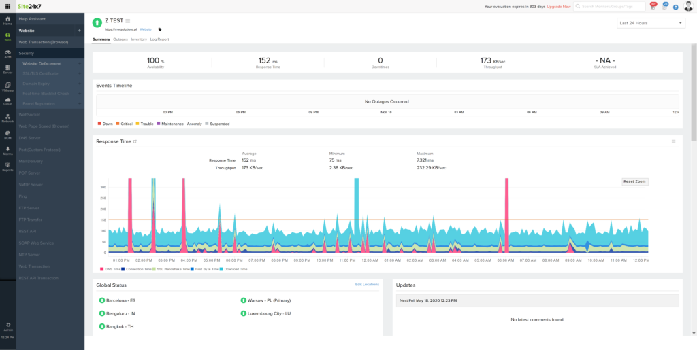The width and height of the screenshot is (697, 350).
Task: Switch to the Outages tab
Action: pos(120,39)
